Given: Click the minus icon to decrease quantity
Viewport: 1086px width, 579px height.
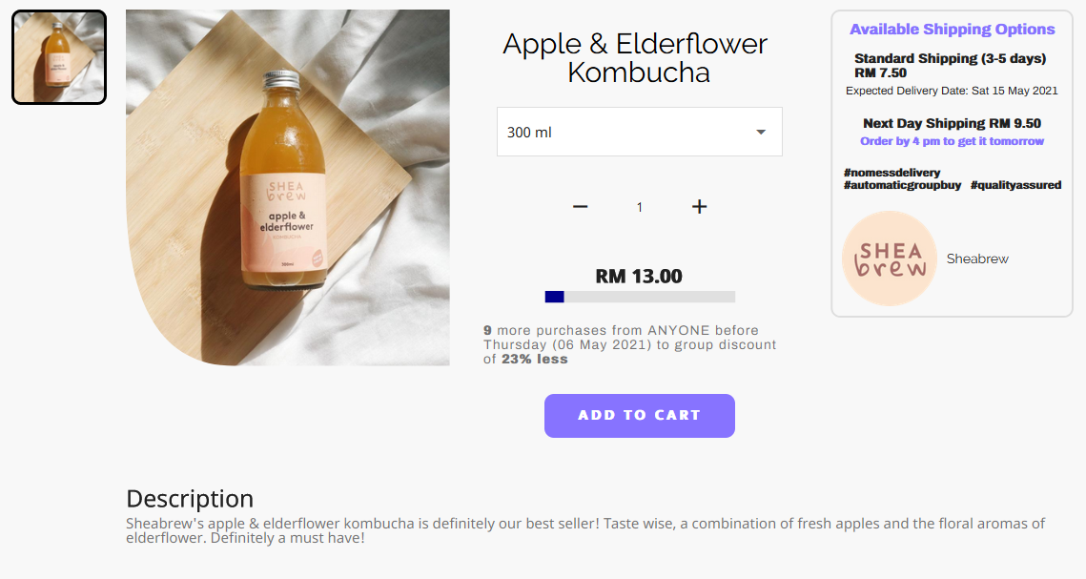Looking at the screenshot, I should [581, 206].
